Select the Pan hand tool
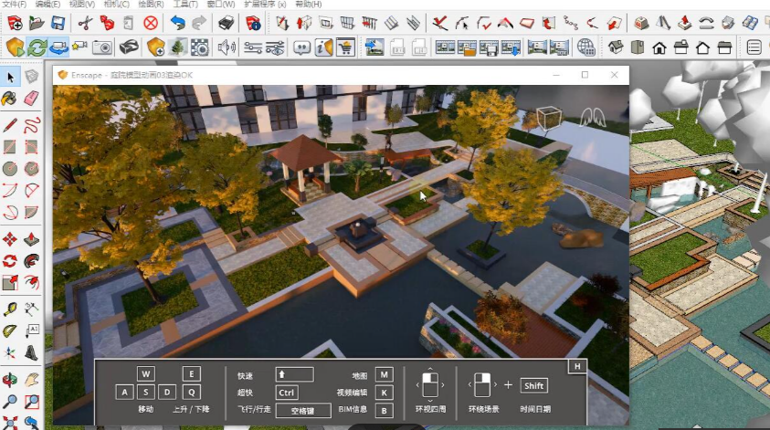The width and height of the screenshot is (770, 430). pyautogui.click(x=31, y=380)
